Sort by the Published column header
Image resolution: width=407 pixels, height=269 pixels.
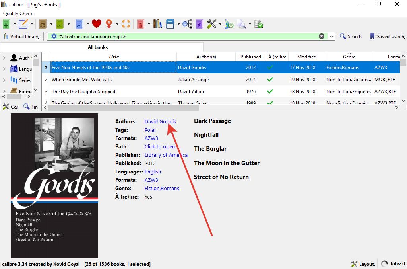coord(250,57)
